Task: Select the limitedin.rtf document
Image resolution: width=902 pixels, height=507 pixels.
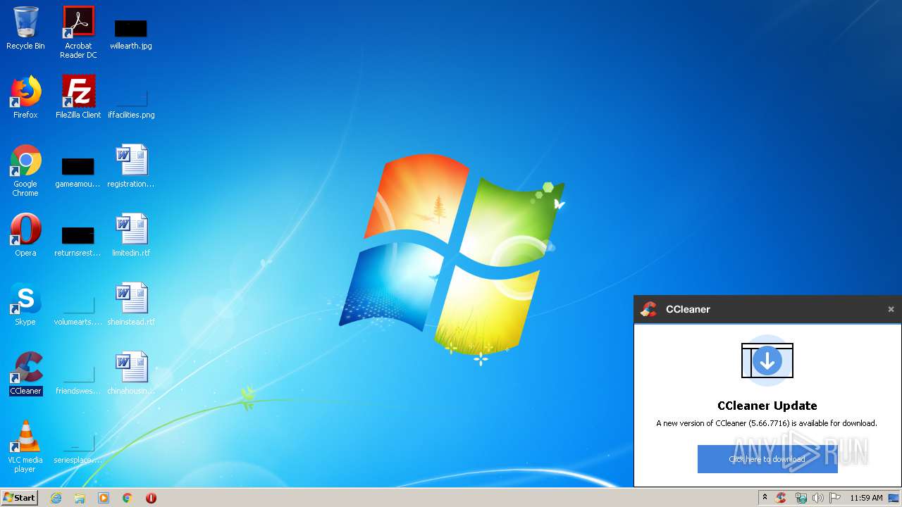Action: pyautogui.click(x=131, y=236)
